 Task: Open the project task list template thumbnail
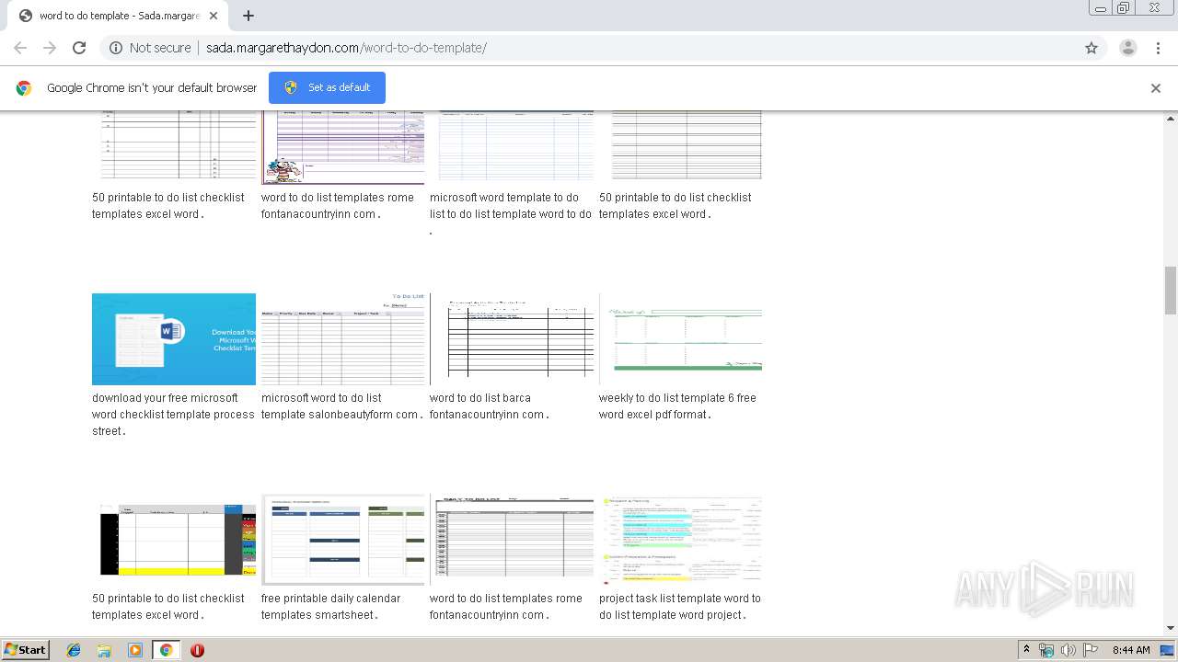(x=680, y=540)
